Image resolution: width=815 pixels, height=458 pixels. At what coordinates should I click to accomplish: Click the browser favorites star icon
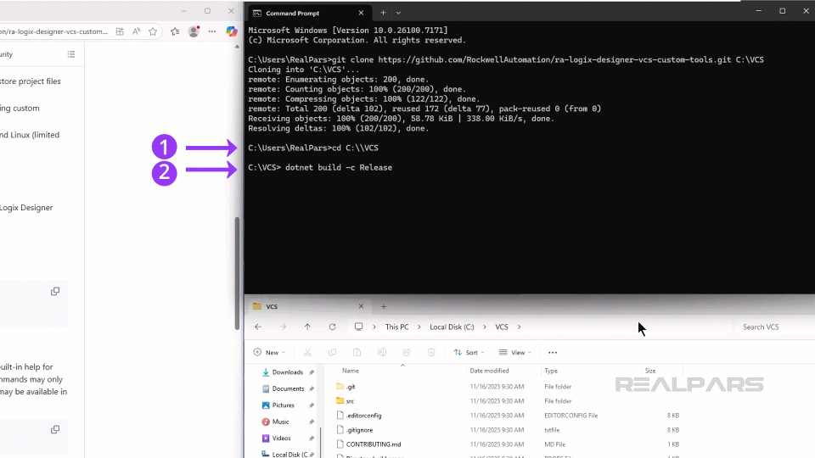pos(153,31)
